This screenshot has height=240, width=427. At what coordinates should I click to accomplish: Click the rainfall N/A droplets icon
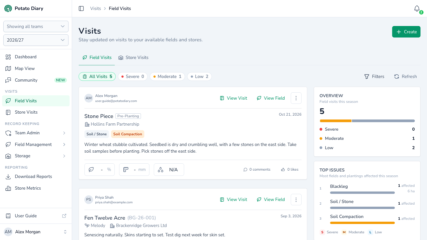click(x=160, y=170)
